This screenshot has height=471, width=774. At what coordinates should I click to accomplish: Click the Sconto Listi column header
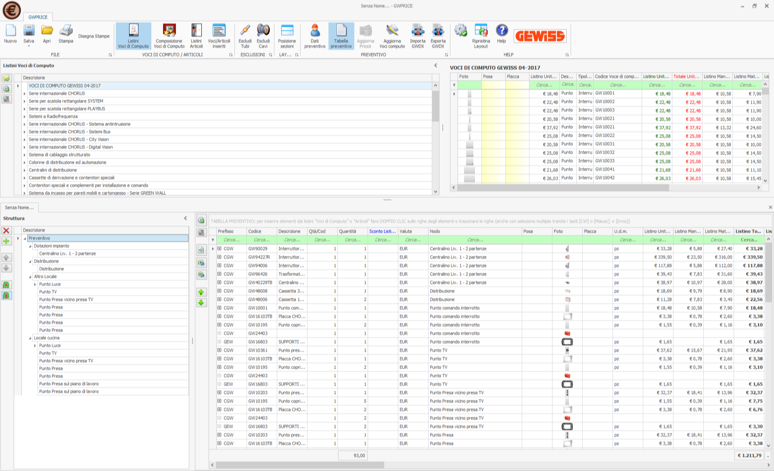383,231
